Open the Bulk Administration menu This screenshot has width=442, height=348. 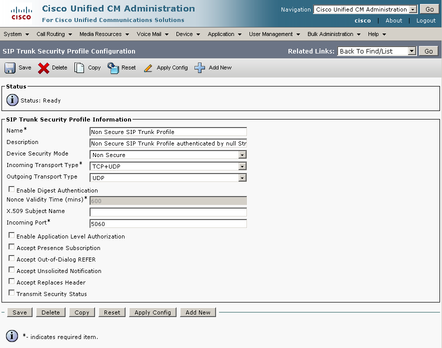pyautogui.click(x=333, y=34)
